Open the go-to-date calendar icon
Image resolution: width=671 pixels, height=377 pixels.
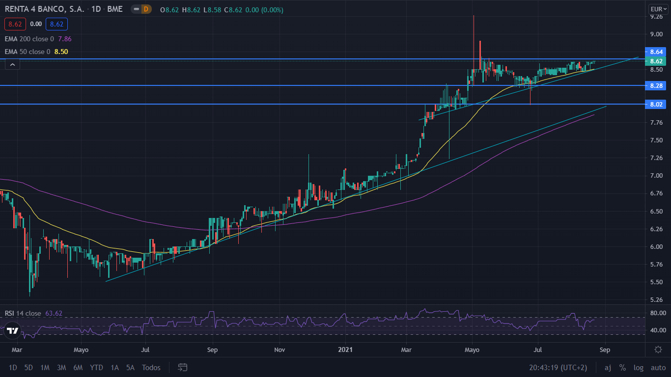(183, 367)
